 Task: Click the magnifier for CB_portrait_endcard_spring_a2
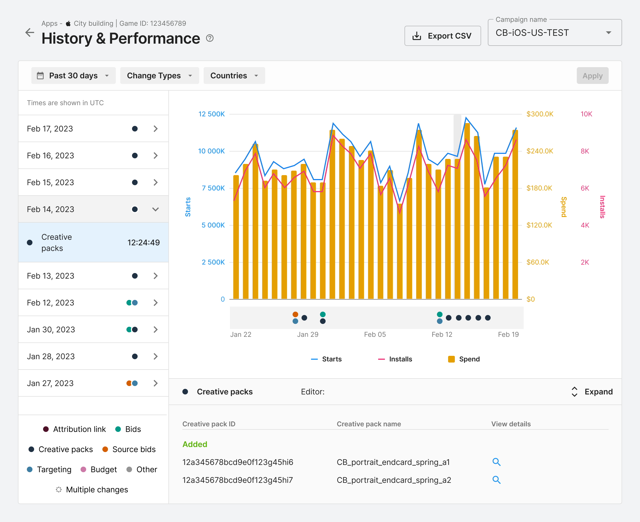pyautogui.click(x=496, y=480)
